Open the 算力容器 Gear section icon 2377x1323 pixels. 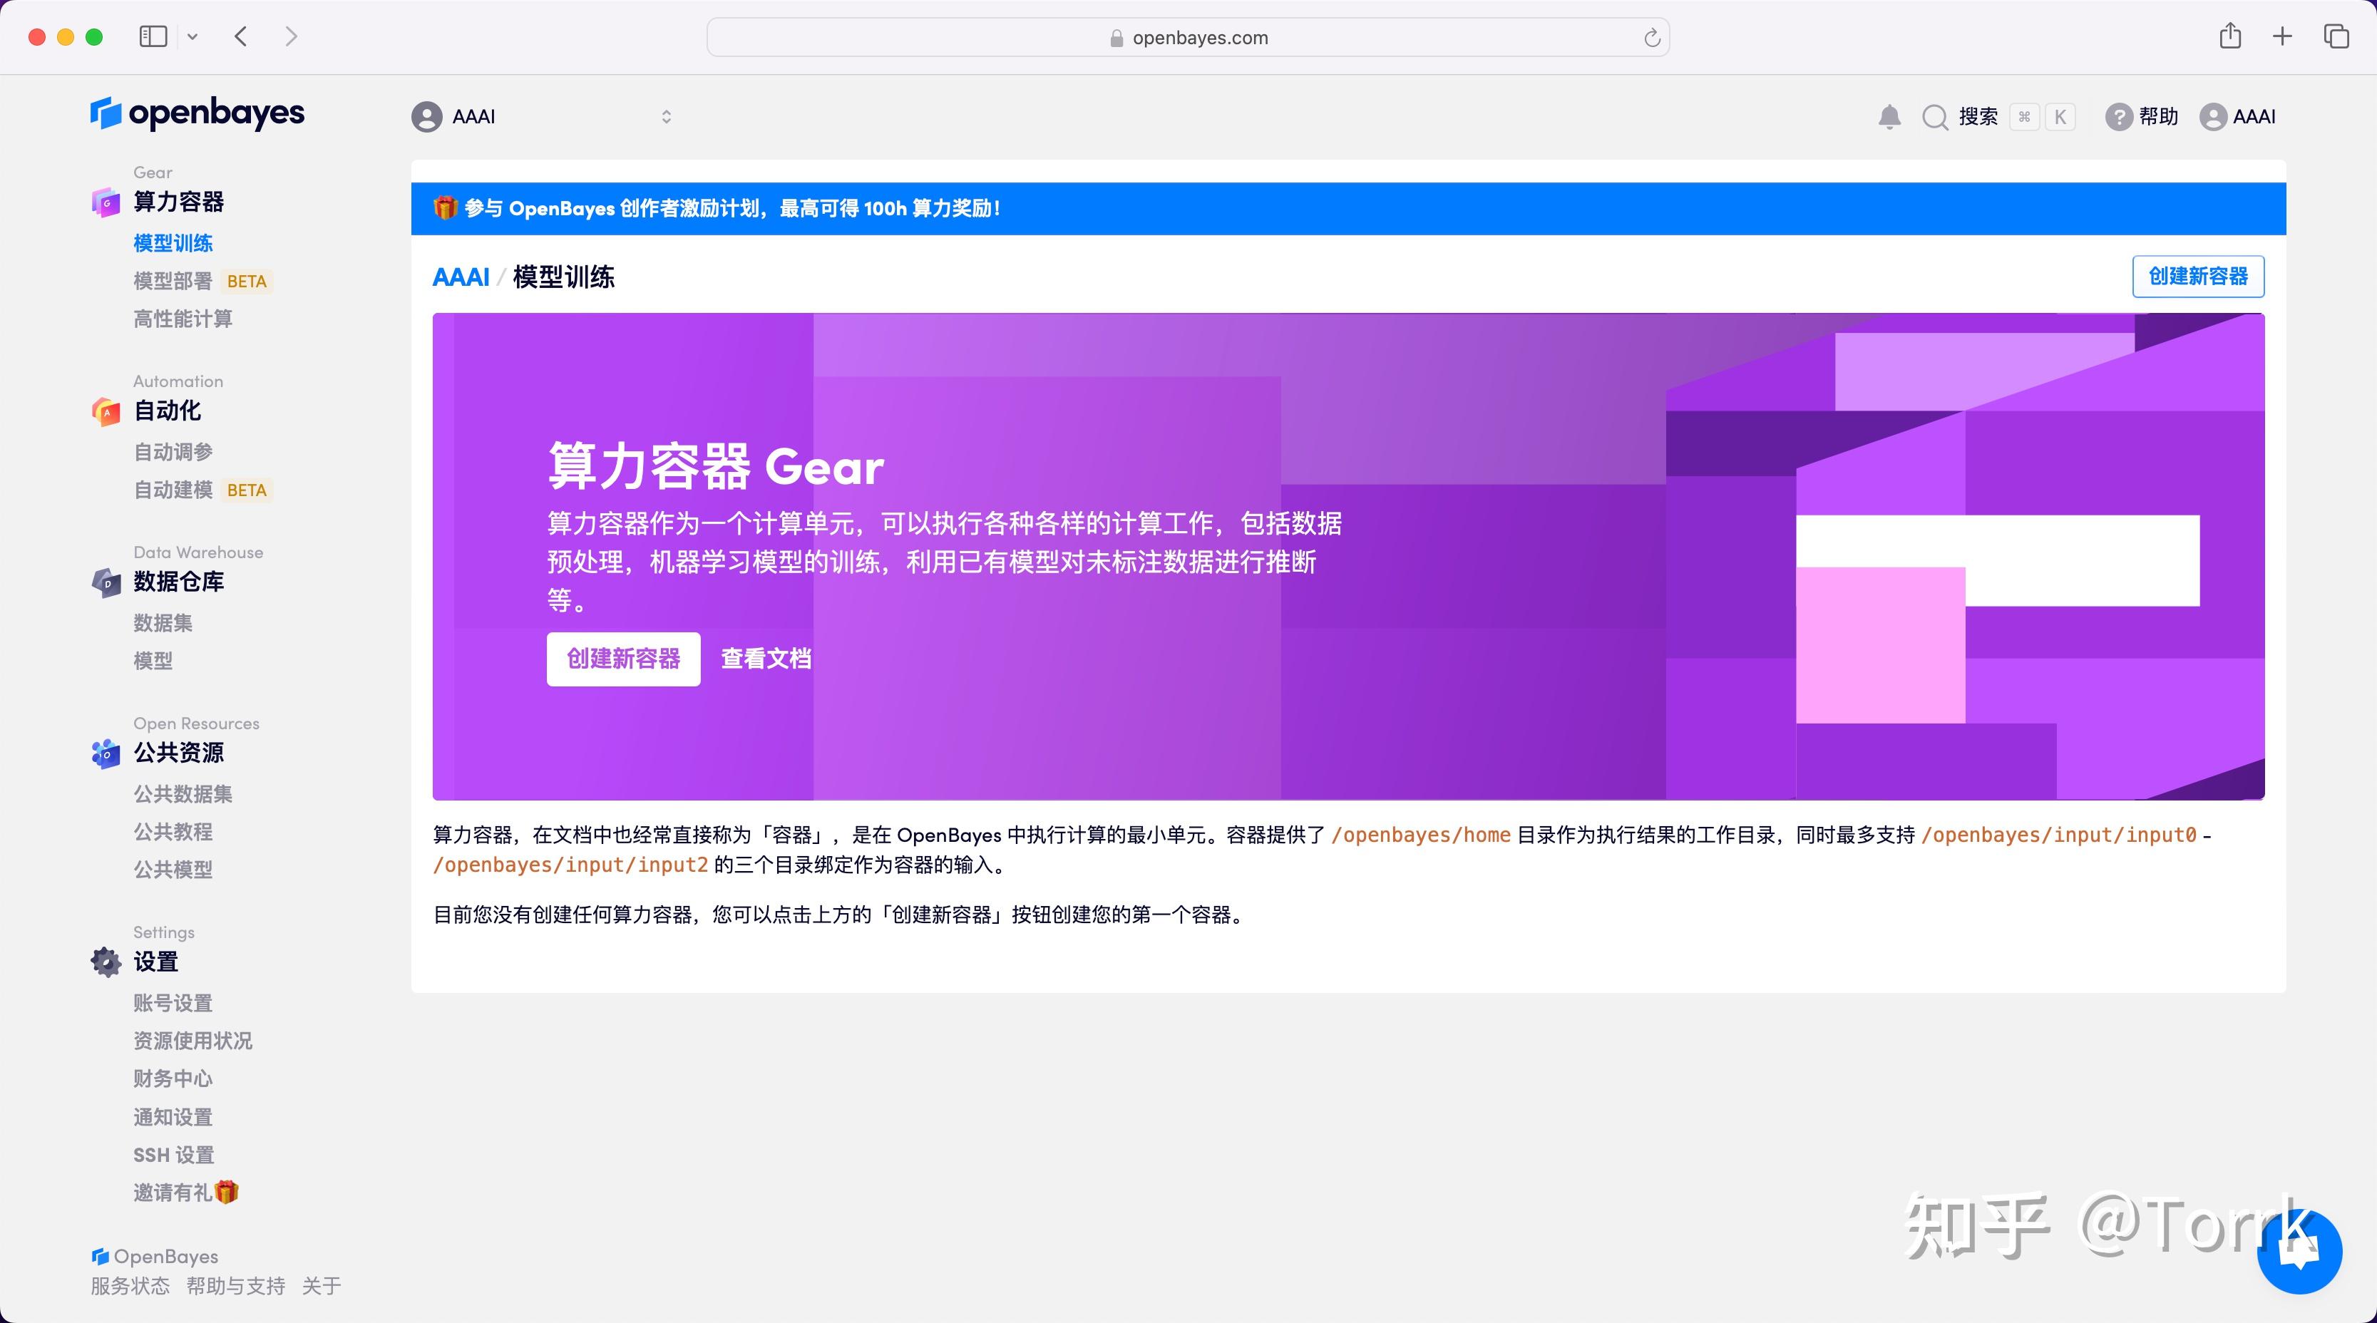point(106,202)
